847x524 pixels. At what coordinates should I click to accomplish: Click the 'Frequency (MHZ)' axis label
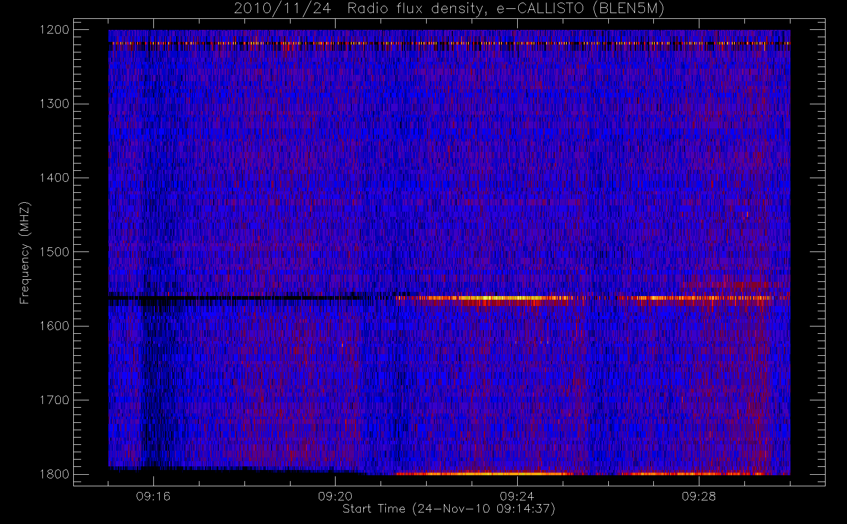click(x=24, y=252)
